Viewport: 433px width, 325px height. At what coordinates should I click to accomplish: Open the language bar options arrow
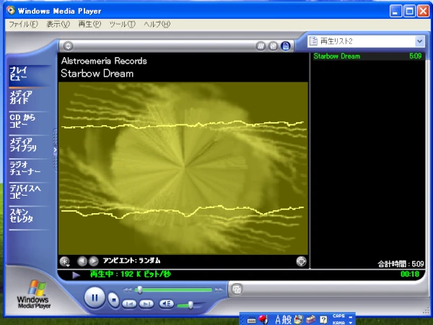(x=351, y=323)
